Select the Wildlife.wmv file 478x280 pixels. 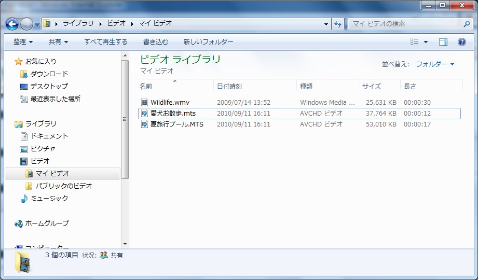(170, 102)
